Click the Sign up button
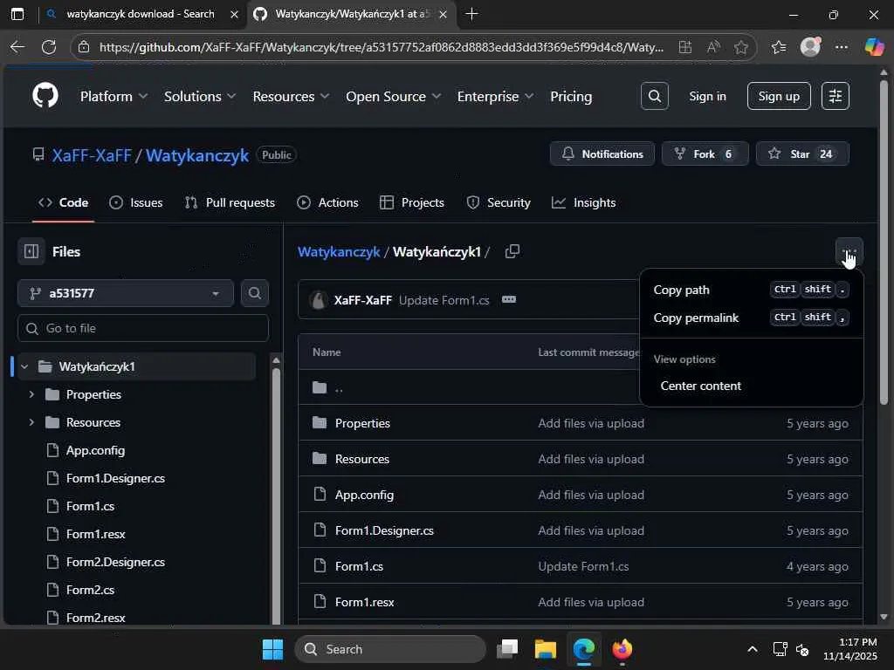This screenshot has height=670, width=894. coord(779,96)
